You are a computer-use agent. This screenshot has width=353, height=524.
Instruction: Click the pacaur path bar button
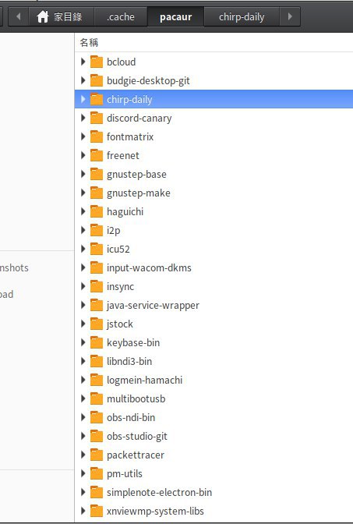pyautogui.click(x=175, y=16)
